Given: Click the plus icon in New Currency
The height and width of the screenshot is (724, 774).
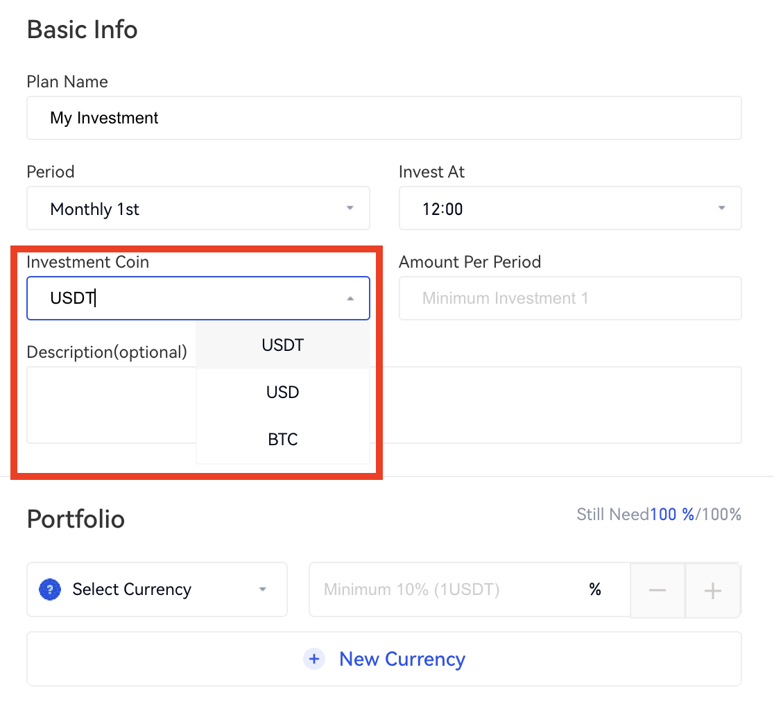Looking at the screenshot, I should [314, 659].
